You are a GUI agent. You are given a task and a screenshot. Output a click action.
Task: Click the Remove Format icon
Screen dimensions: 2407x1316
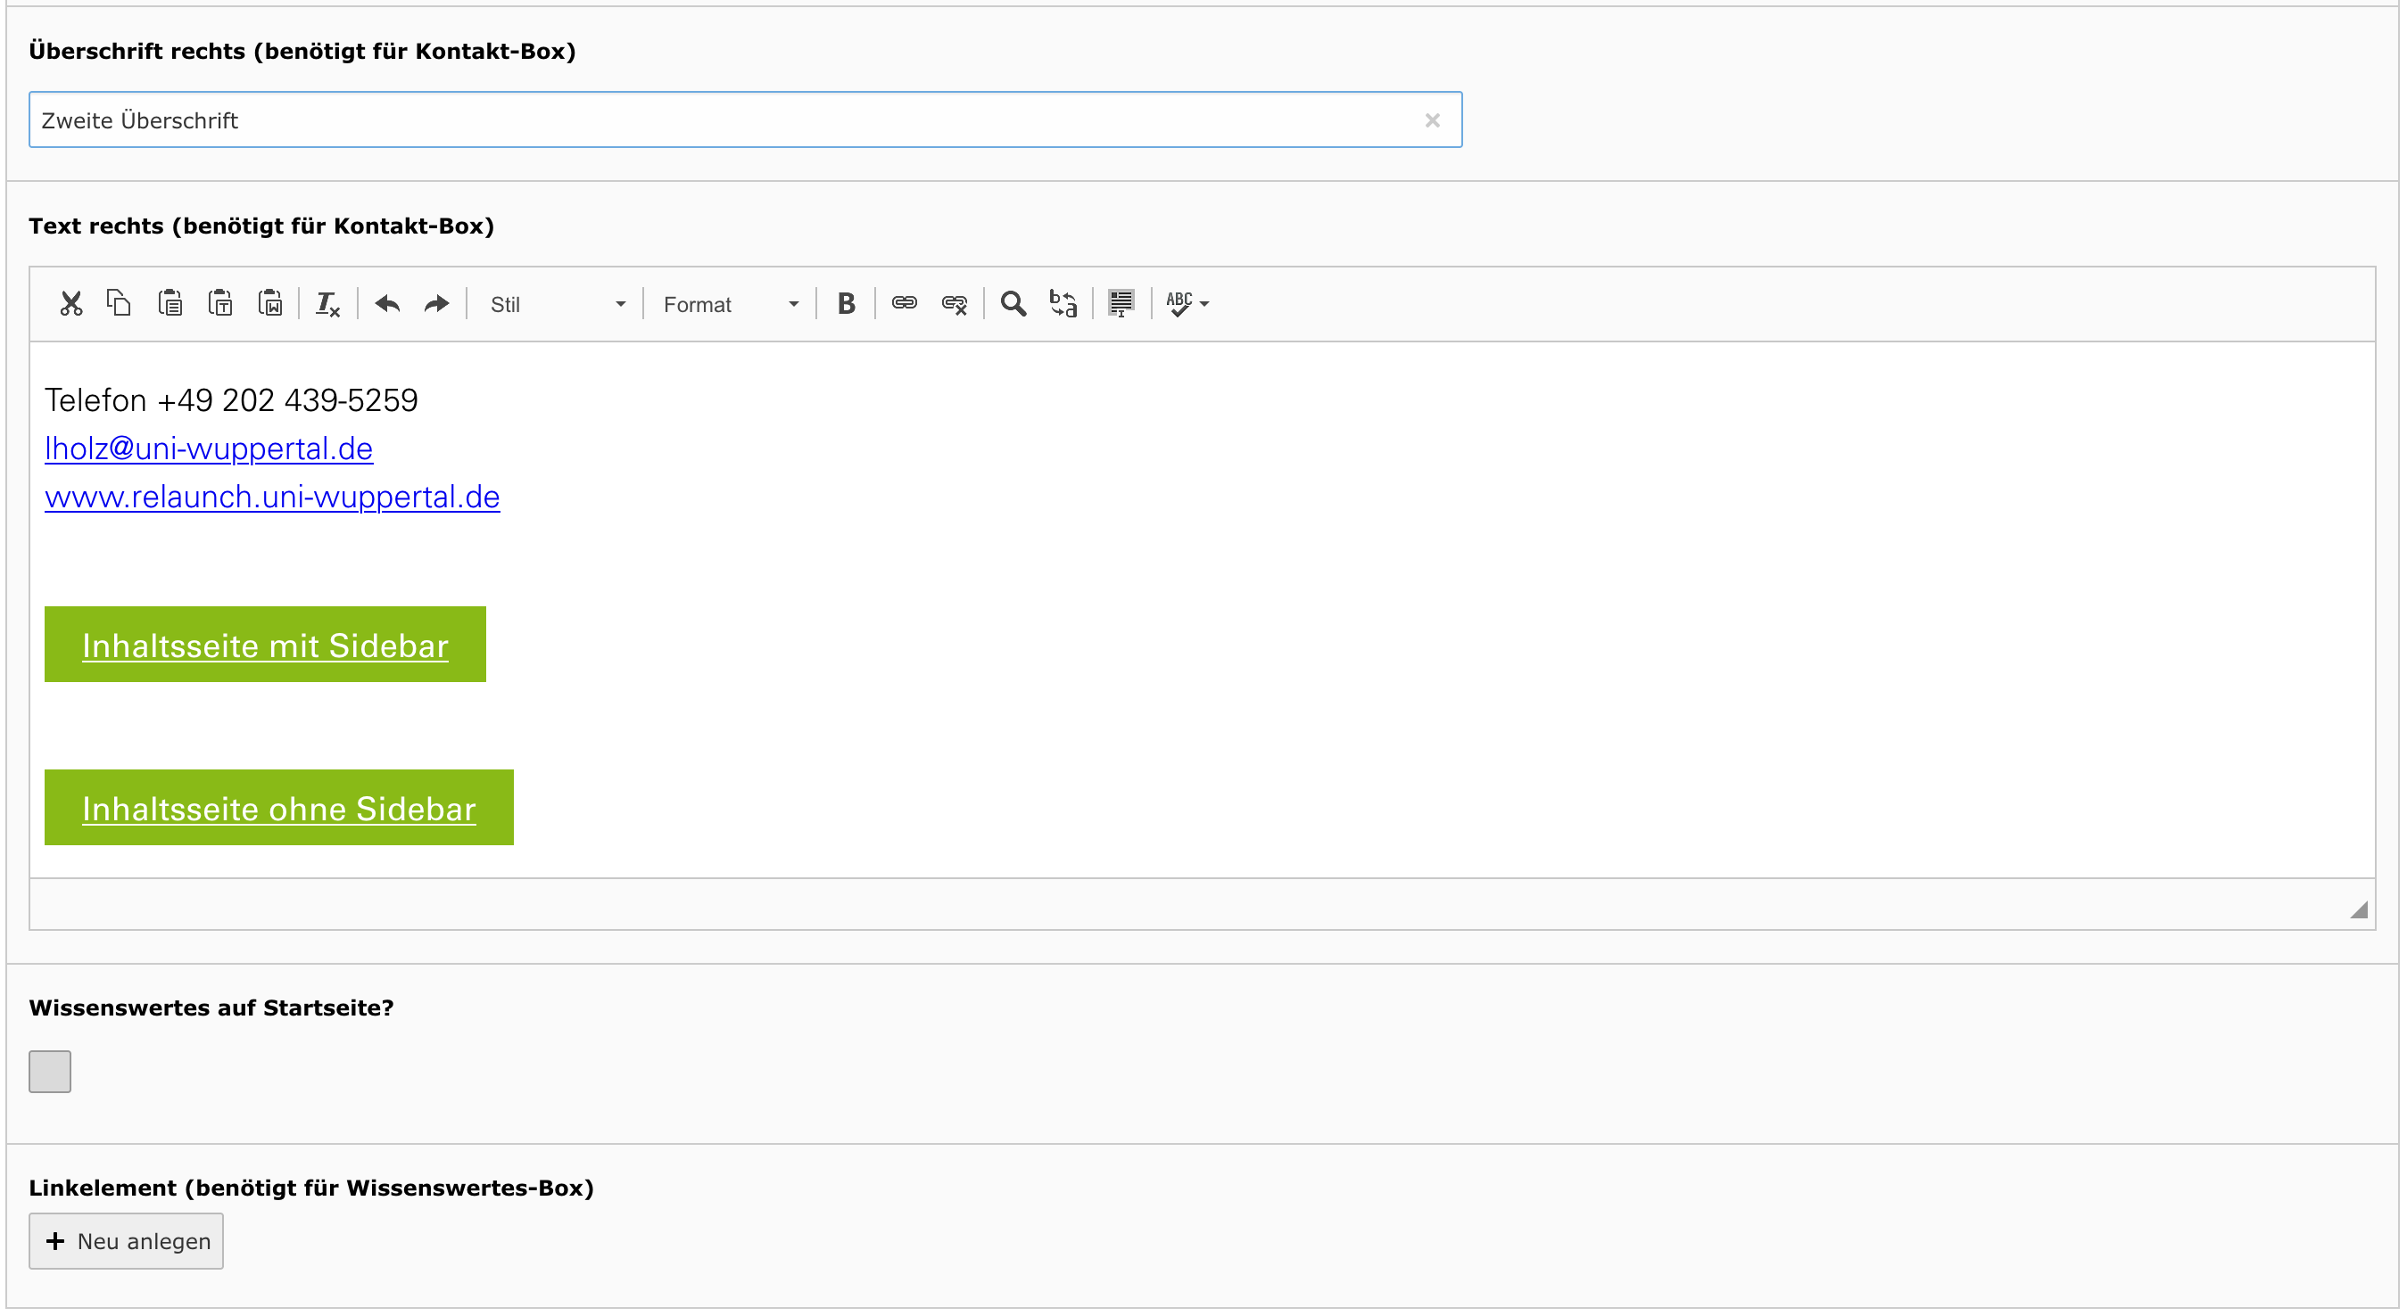coord(327,305)
